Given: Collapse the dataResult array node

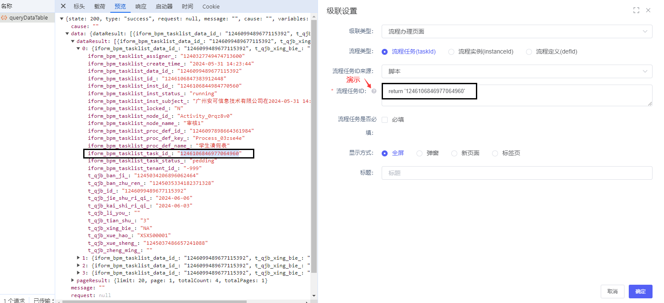Looking at the screenshot, I should 73,41.
